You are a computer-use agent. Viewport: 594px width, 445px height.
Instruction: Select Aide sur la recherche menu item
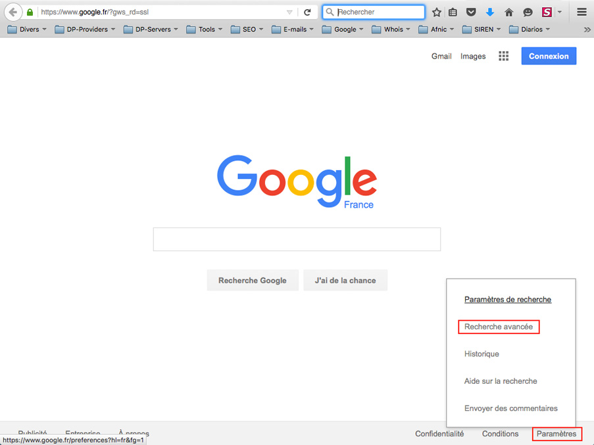tap(501, 381)
